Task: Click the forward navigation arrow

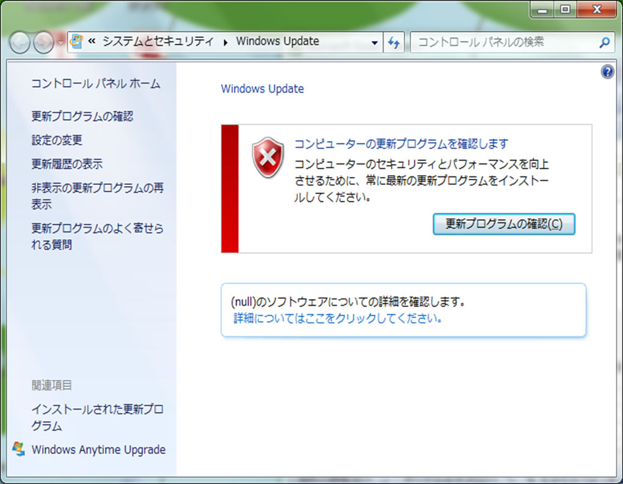Action: [x=43, y=42]
